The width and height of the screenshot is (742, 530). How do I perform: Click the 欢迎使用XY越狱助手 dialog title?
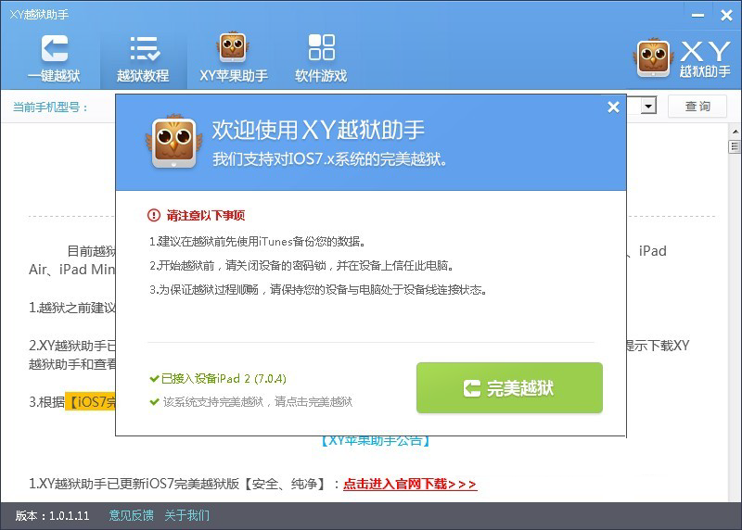[318, 130]
